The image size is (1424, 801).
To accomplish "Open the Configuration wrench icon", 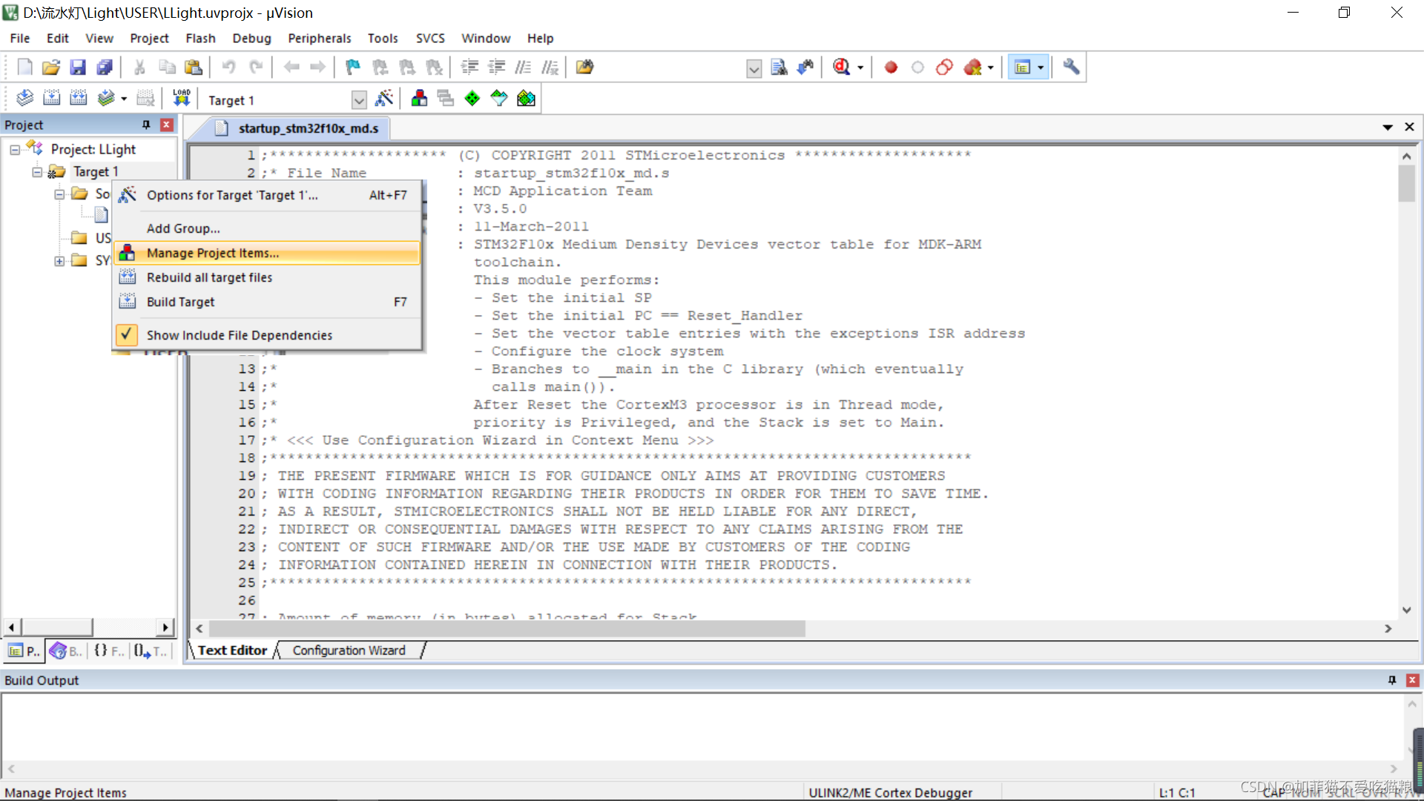I will pos(1070,67).
